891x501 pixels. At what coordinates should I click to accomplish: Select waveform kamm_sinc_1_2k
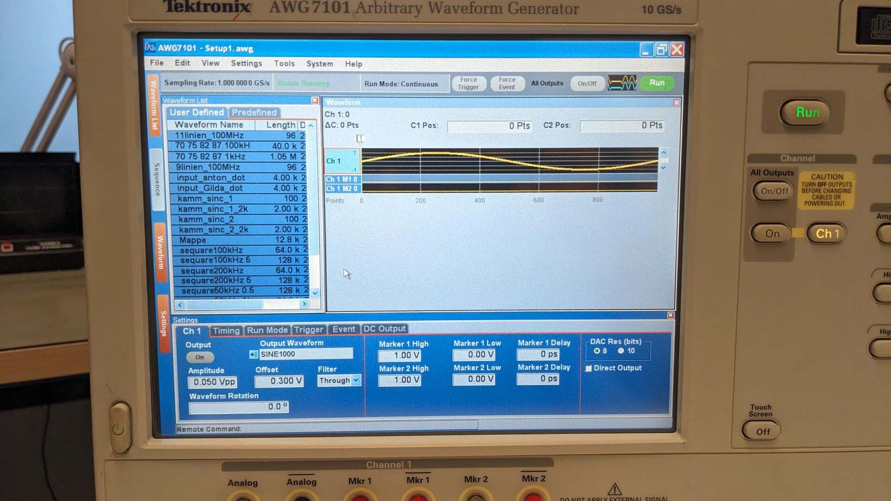pos(239,209)
